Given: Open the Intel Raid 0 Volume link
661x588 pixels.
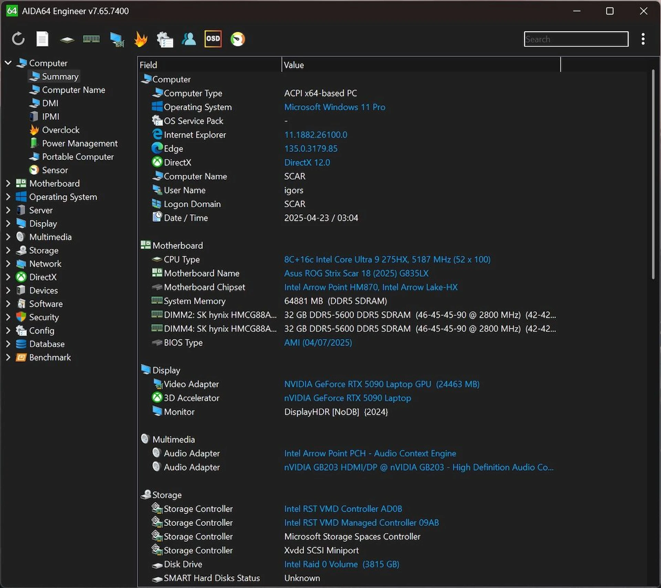Looking at the screenshot, I should point(342,564).
